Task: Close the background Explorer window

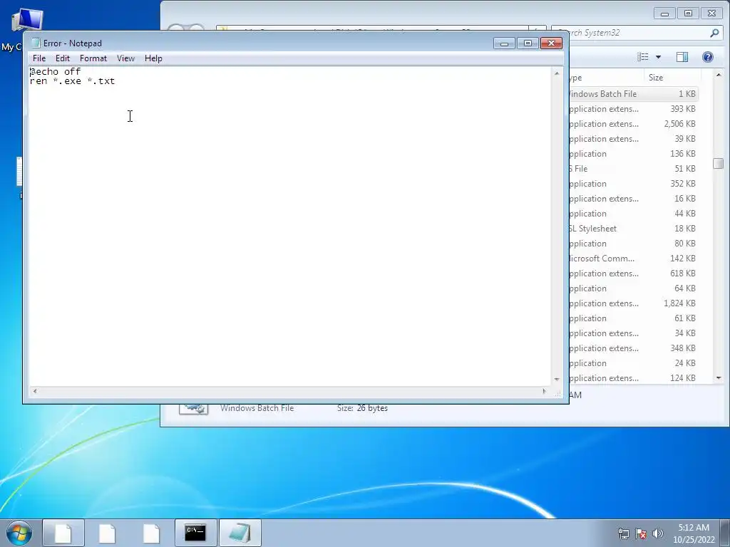Action: (712, 14)
